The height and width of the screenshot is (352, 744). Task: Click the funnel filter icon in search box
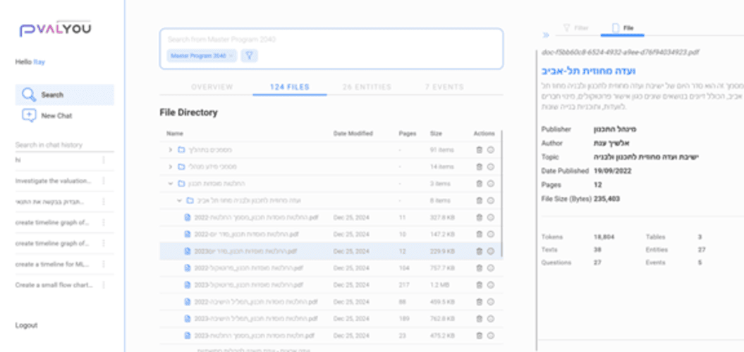coord(249,56)
